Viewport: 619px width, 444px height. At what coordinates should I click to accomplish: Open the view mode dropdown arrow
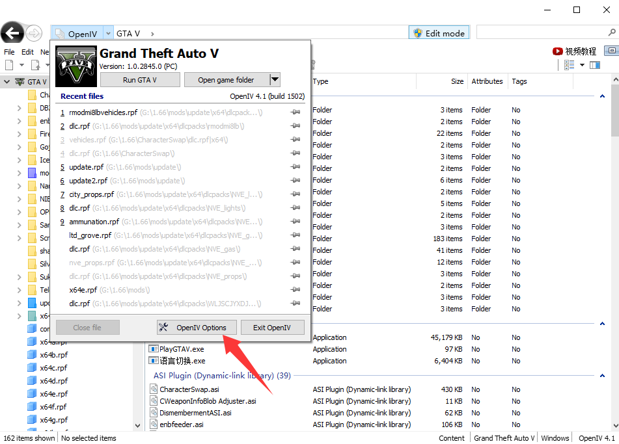coord(582,64)
